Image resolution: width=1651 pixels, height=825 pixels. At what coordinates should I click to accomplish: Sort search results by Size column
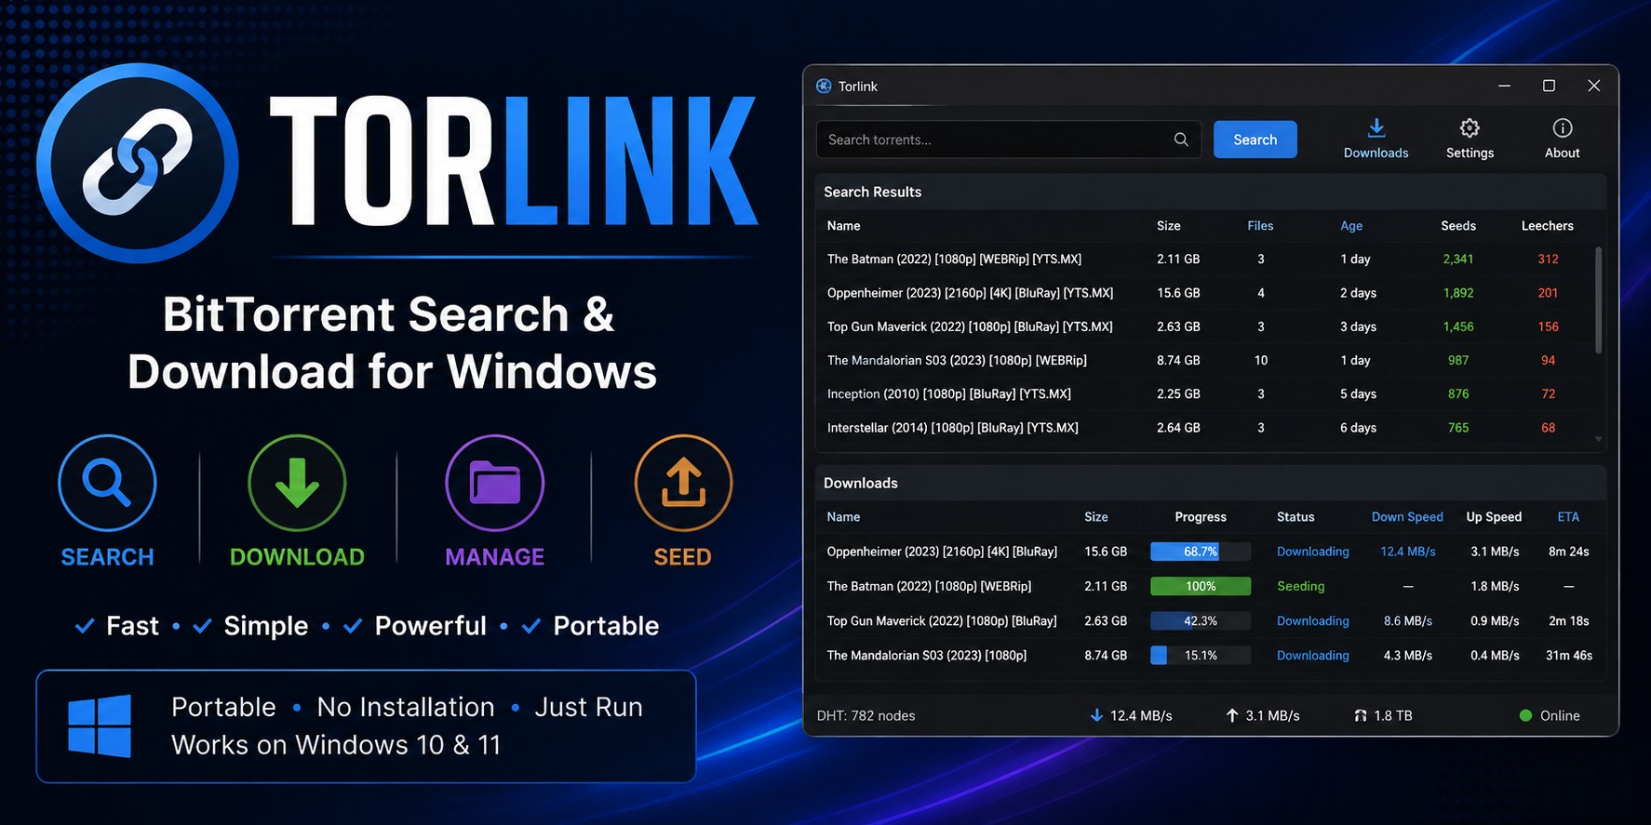coord(1168,226)
